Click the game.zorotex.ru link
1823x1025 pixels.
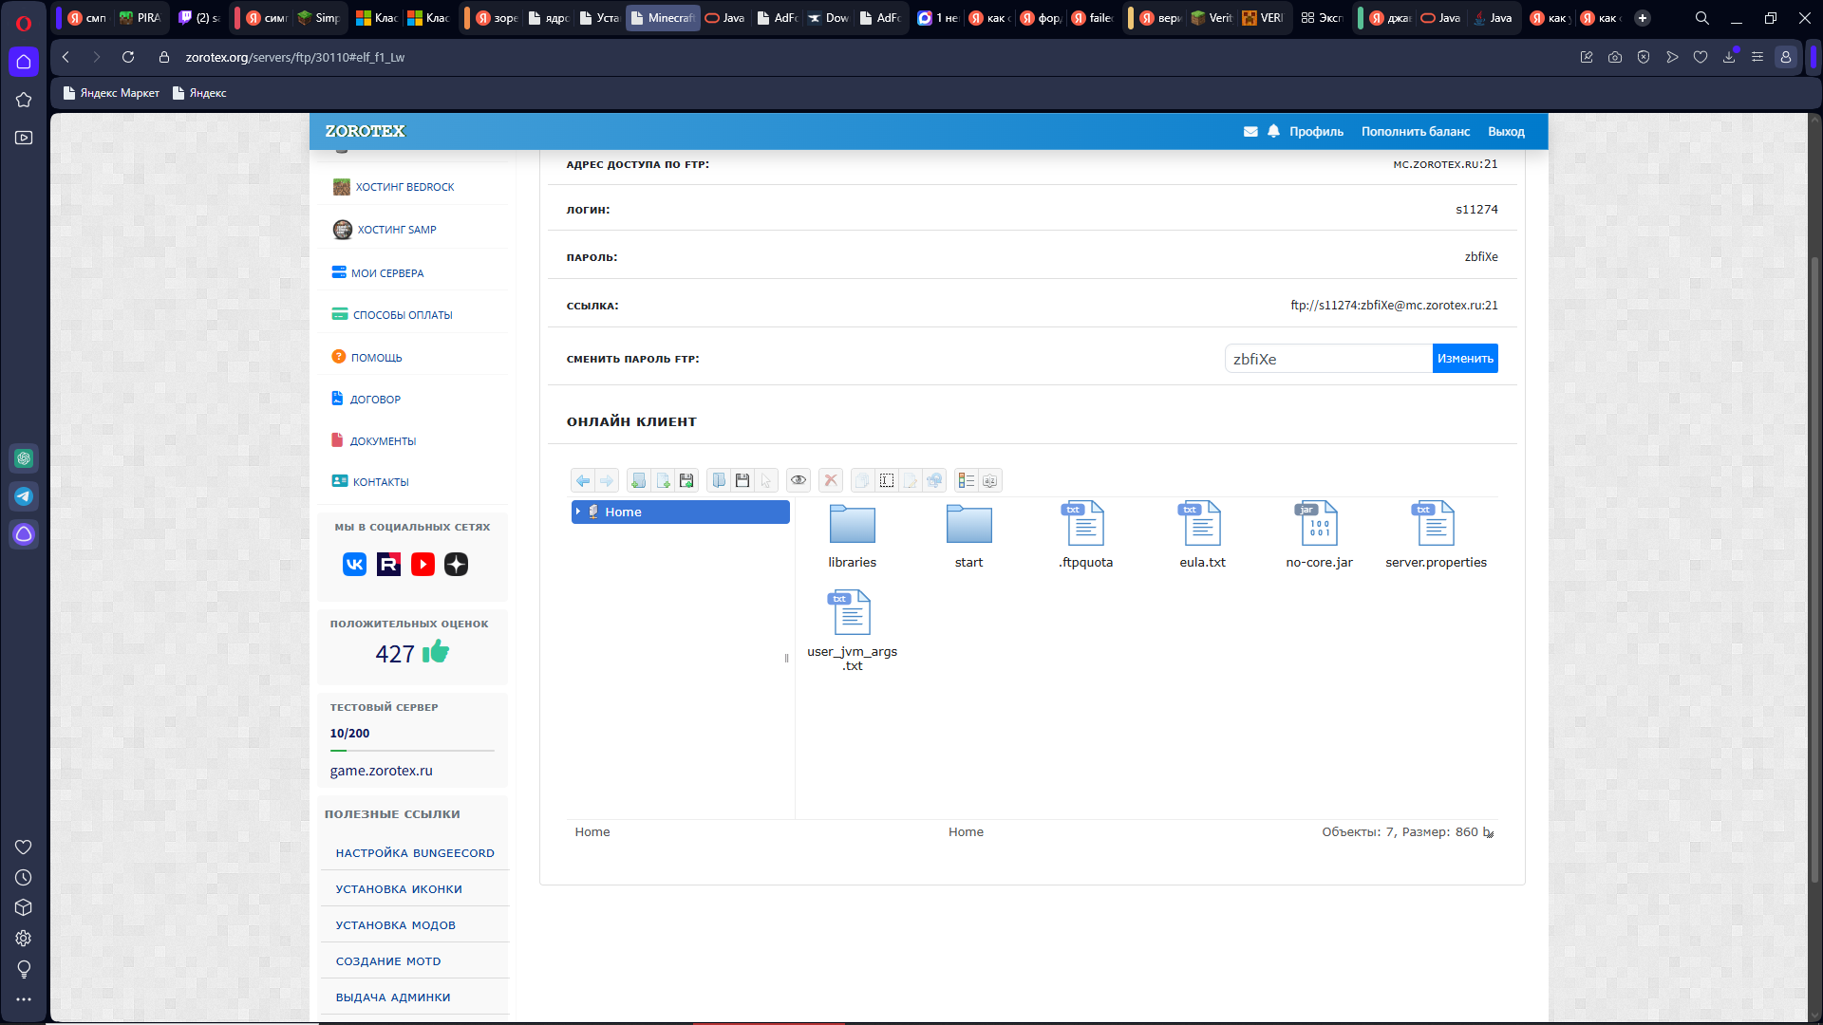coord(381,771)
